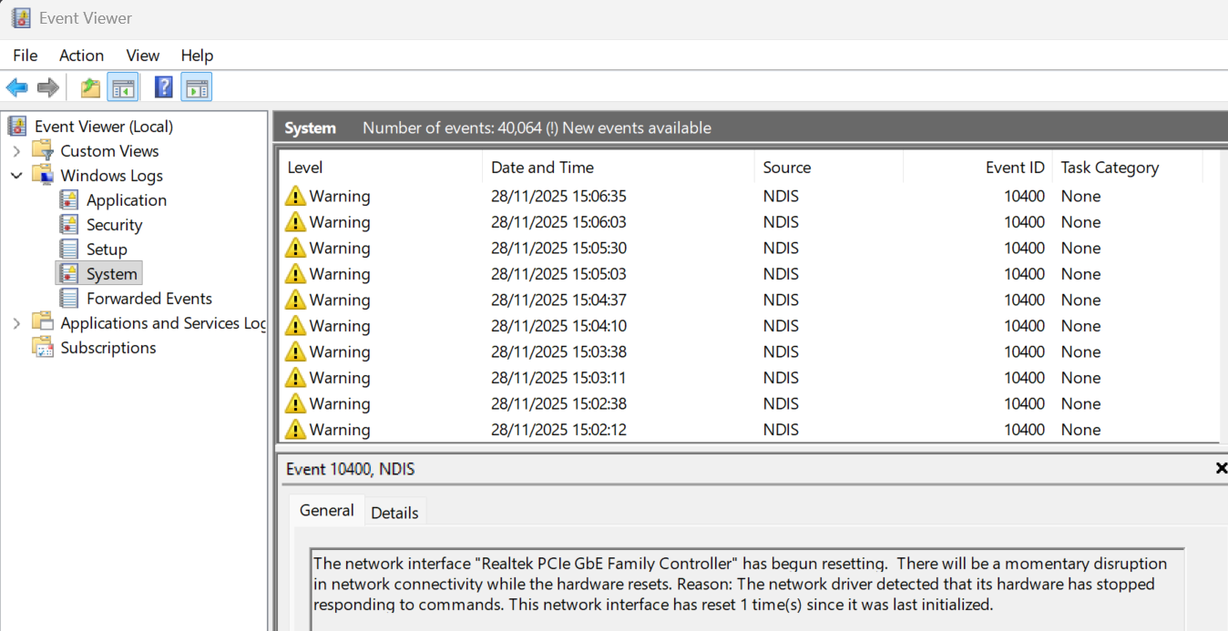Sort events by Date and Time column

click(x=542, y=168)
